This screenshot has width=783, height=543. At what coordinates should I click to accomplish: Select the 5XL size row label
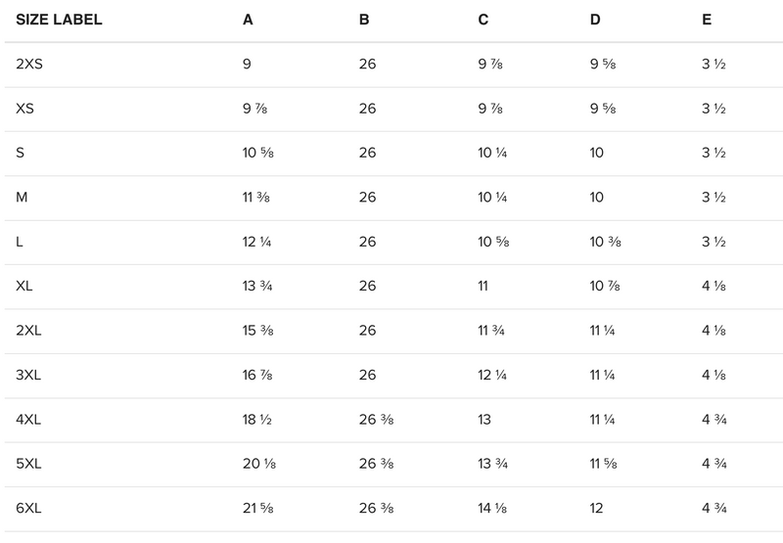click(29, 465)
